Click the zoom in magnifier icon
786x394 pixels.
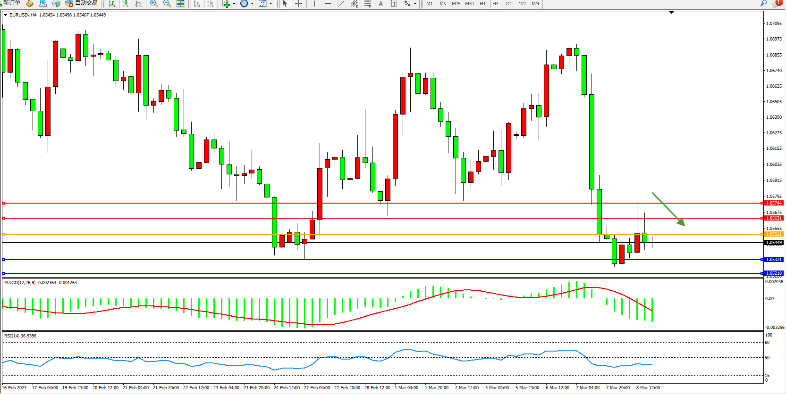click(154, 3)
